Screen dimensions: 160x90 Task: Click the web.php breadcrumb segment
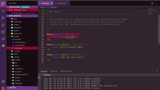(x=53, y=7)
